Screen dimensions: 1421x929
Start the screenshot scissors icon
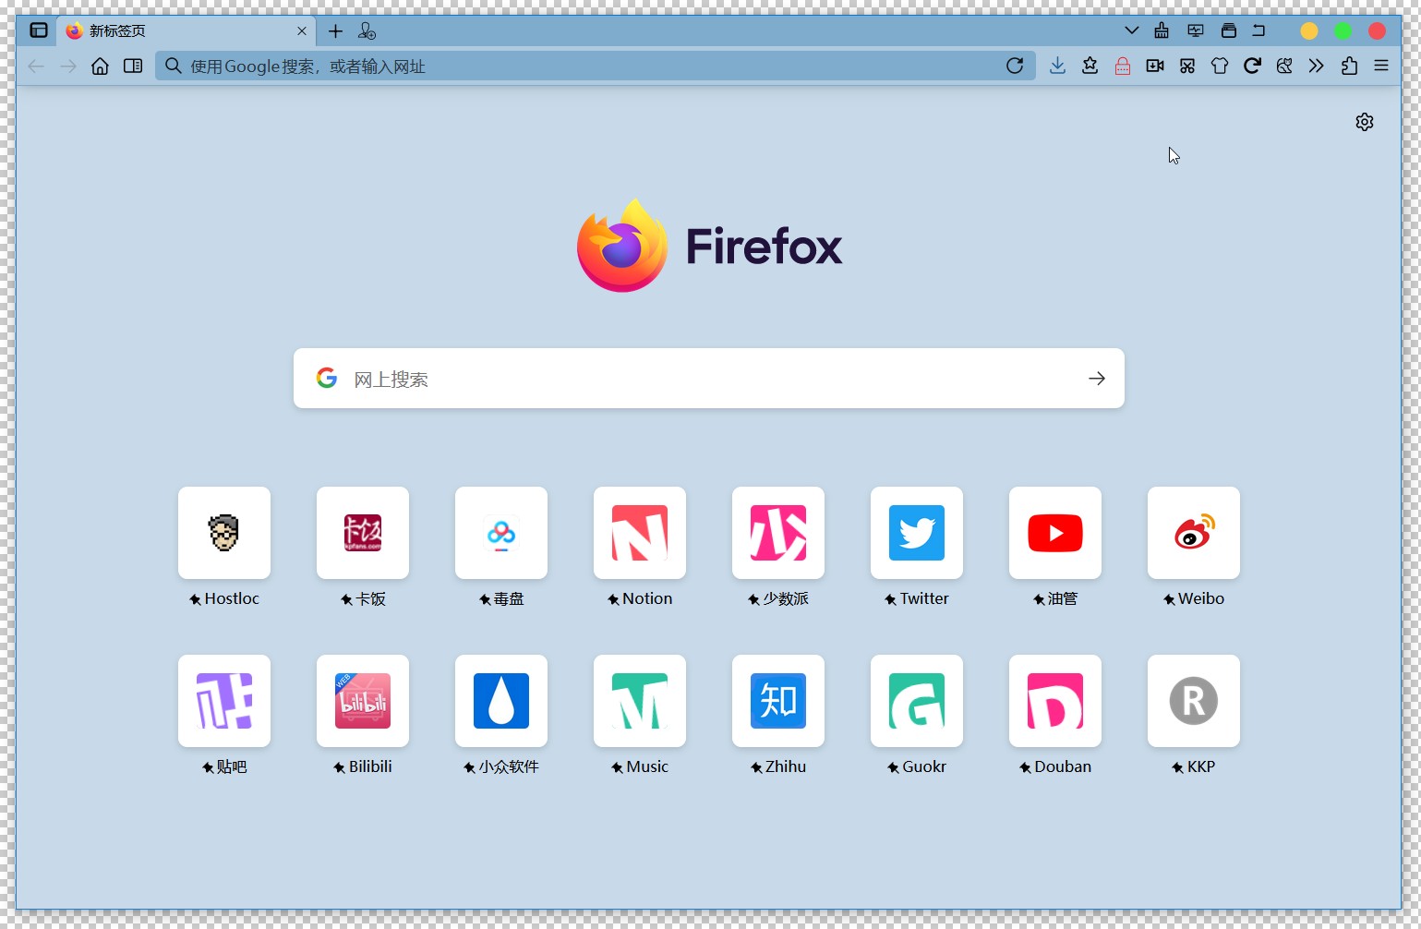pyautogui.click(x=1187, y=66)
